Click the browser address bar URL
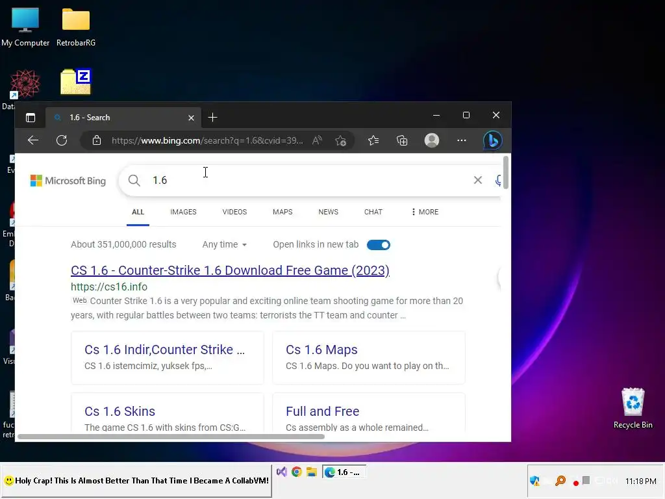This screenshot has height=499, width=665. (207, 140)
